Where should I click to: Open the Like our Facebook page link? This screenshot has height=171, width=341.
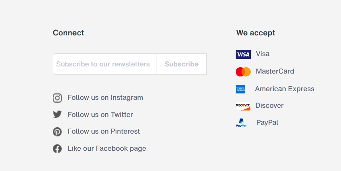click(107, 148)
